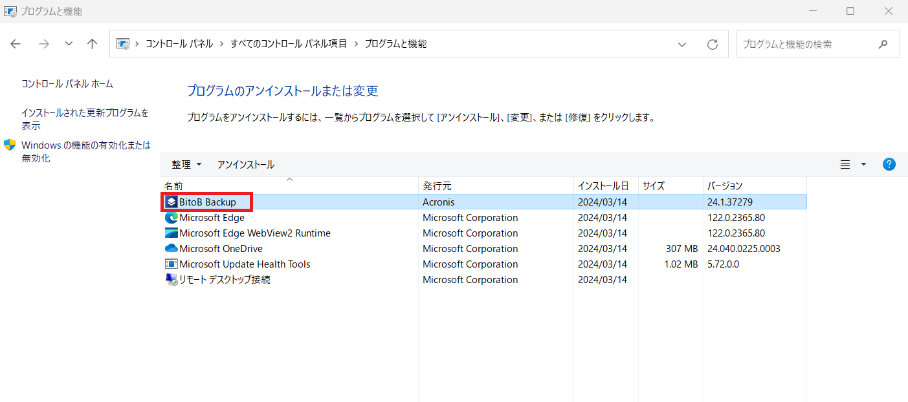The width and height of the screenshot is (908, 402).
Task: Go up one level with Up arrow
Action: (93, 44)
